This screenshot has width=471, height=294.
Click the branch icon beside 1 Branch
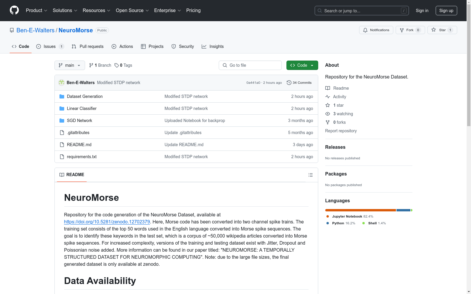point(91,65)
